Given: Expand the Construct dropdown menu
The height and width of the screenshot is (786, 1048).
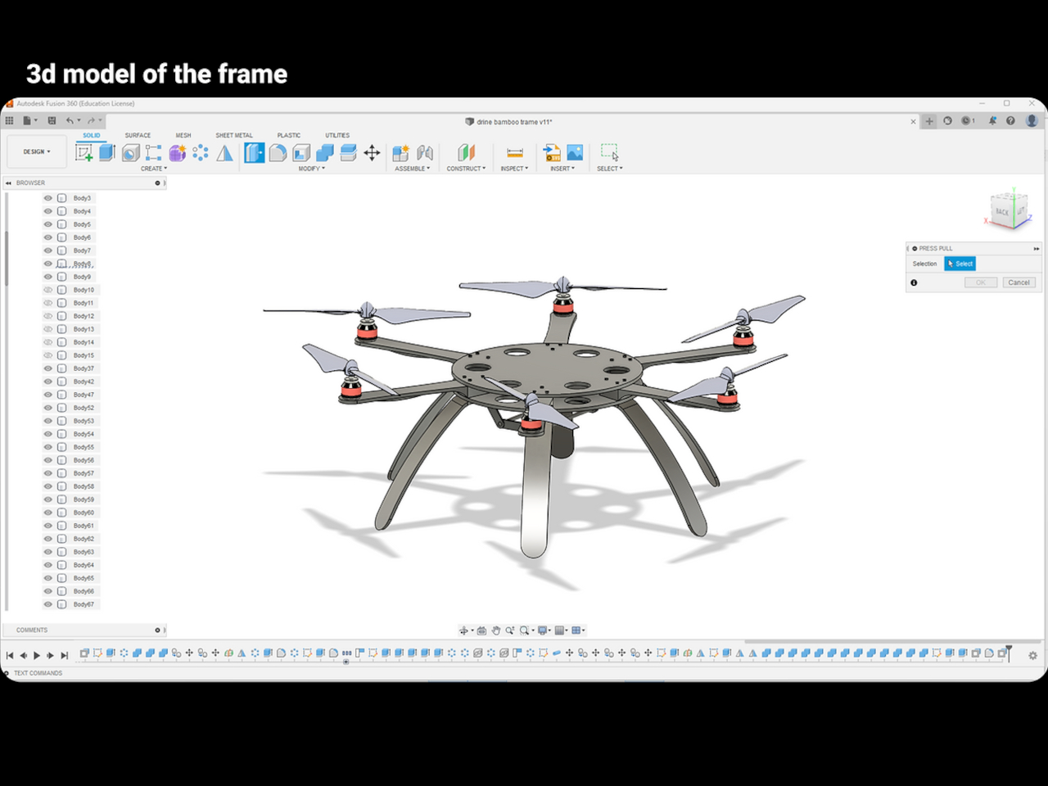Looking at the screenshot, I should click(x=466, y=169).
